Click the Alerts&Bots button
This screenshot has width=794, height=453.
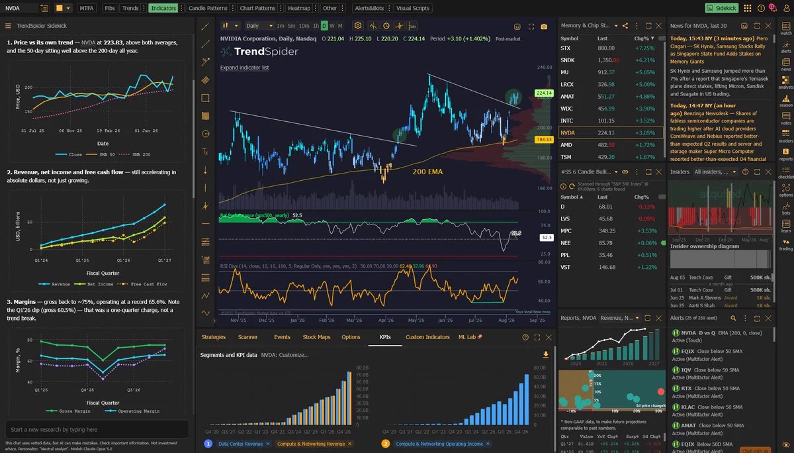[x=369, y=8]
